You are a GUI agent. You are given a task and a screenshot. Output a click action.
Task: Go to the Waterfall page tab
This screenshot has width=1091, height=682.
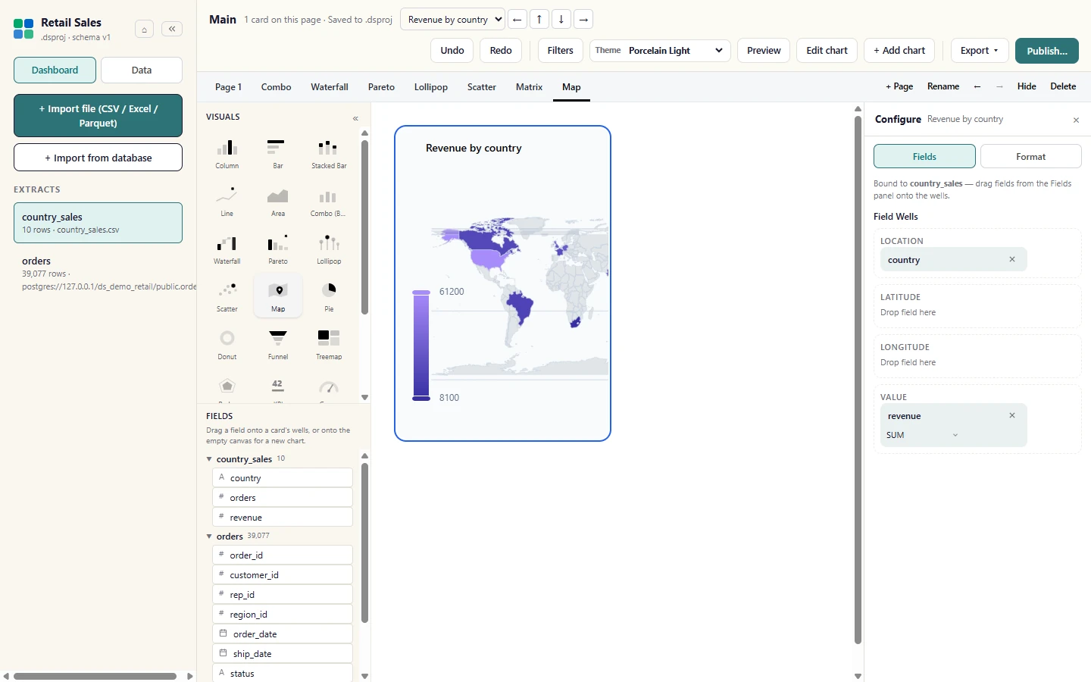coord(330,87)
